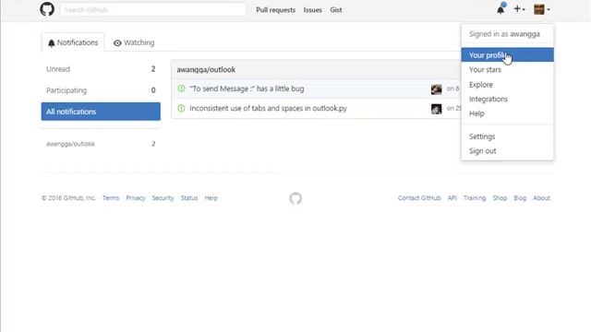This screenshot has height=332, width=591.
Task: Click the GitHub Octocat logo in header
Action: (47, 9)
